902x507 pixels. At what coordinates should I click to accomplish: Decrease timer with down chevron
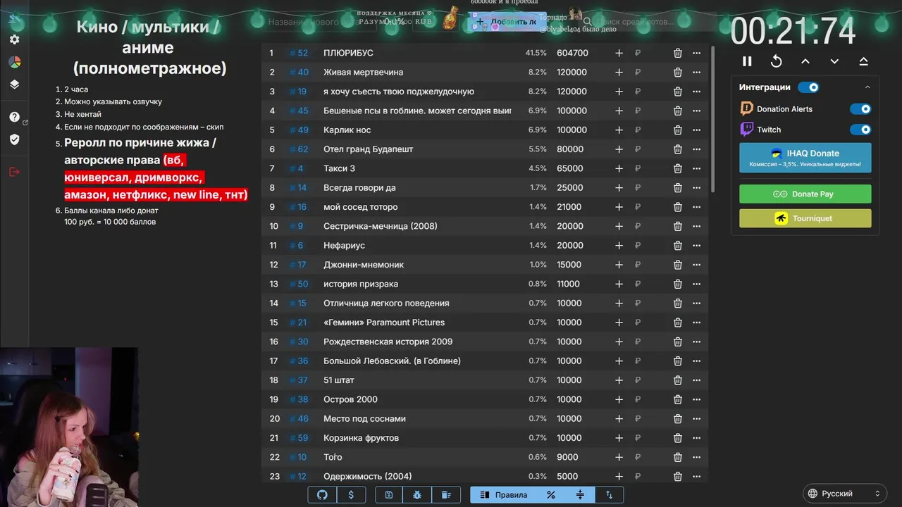pos(834,61)
